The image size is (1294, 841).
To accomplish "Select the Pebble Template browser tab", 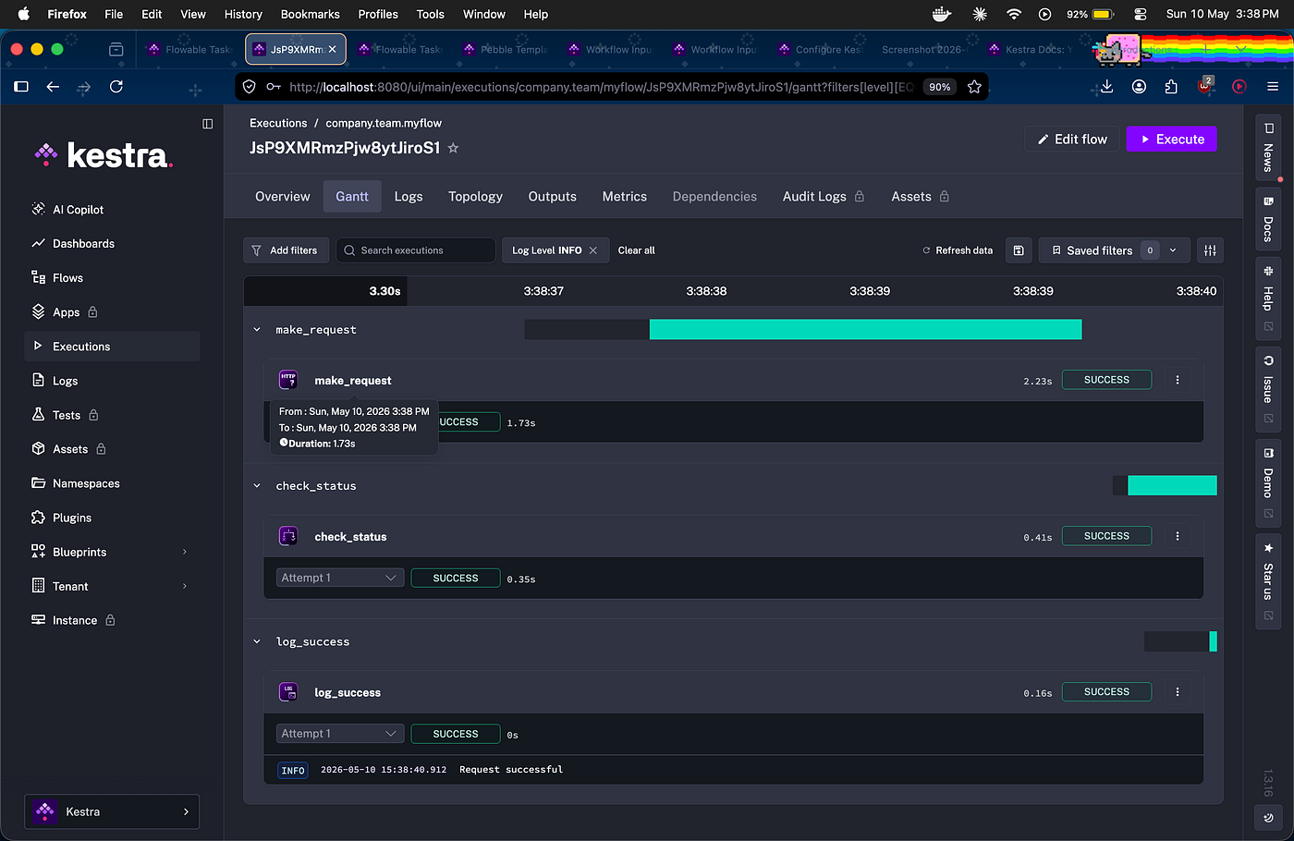I will point(507,50).
